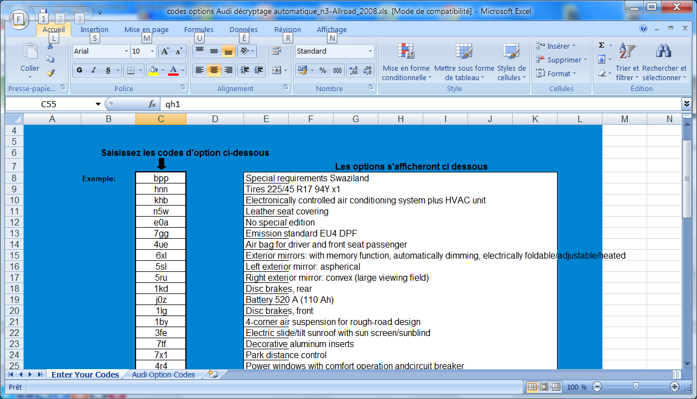Apply thousands separator 000 style

pos(337,70)
